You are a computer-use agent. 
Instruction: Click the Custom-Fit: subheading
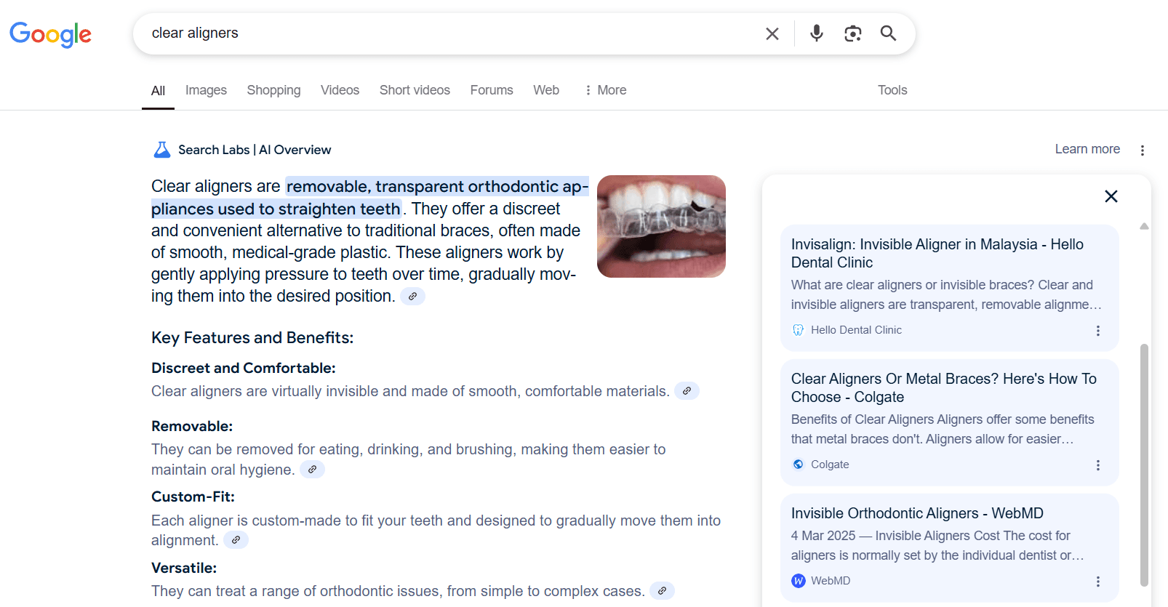click(x=193, y=497)
